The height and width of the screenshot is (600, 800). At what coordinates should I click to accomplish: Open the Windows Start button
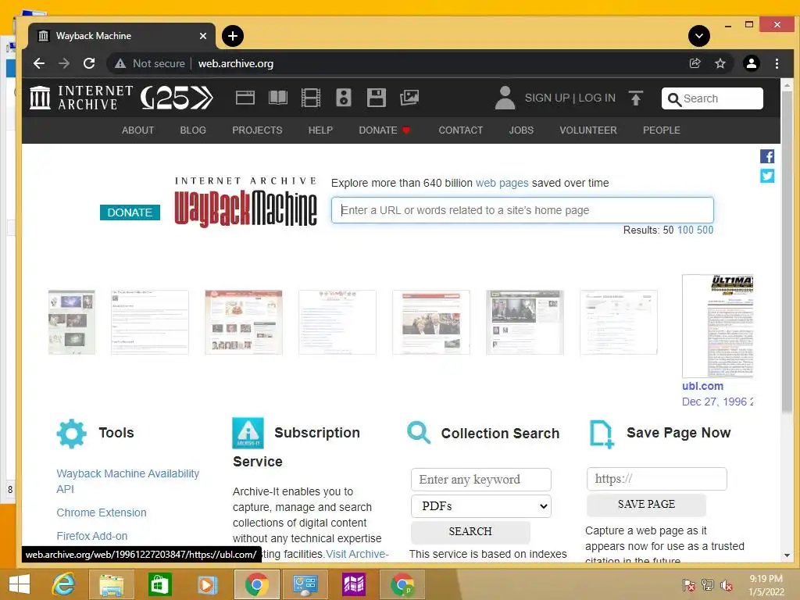20,584
